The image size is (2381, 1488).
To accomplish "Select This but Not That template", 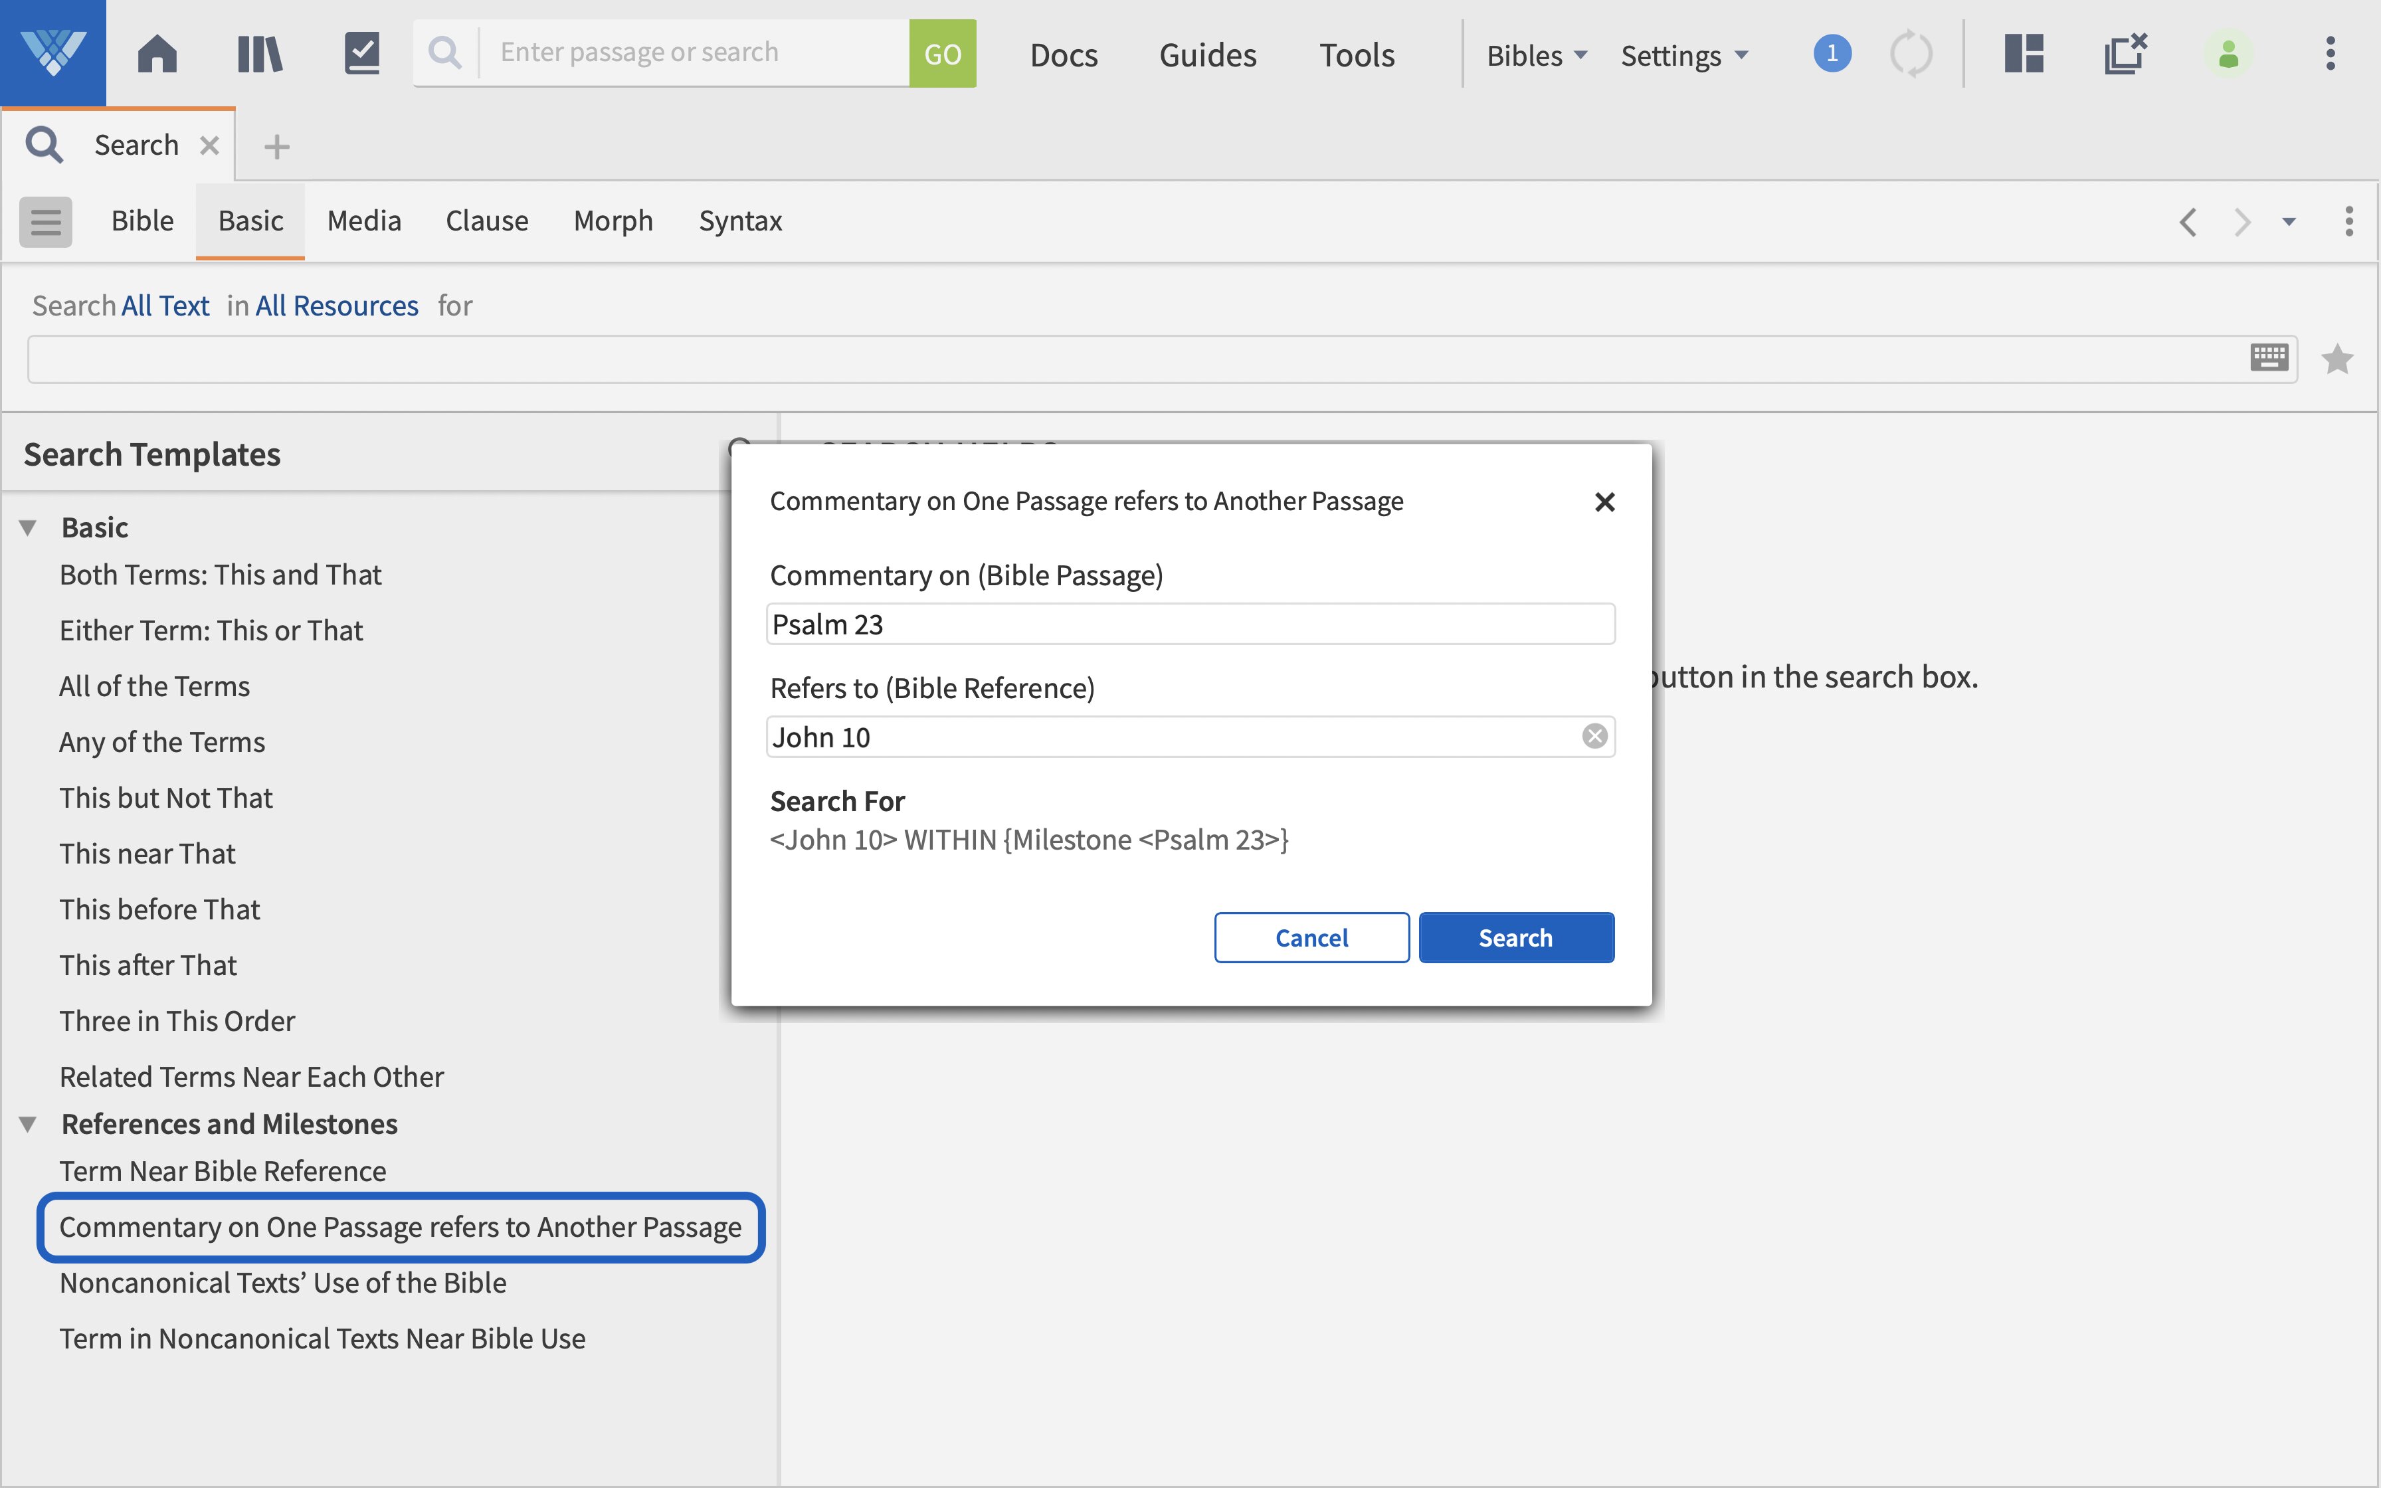I will coord(165,798).
